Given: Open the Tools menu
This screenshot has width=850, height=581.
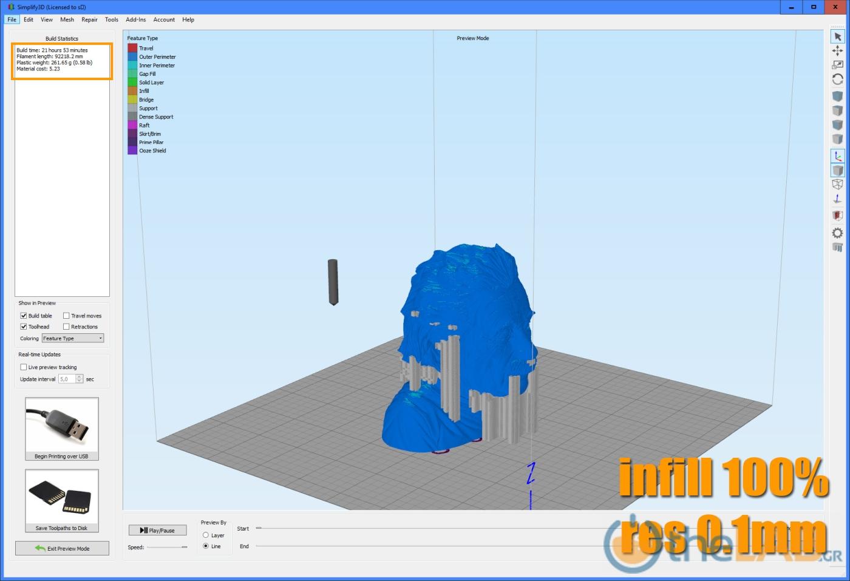Looking at the screenshot, I should point(112,19).
